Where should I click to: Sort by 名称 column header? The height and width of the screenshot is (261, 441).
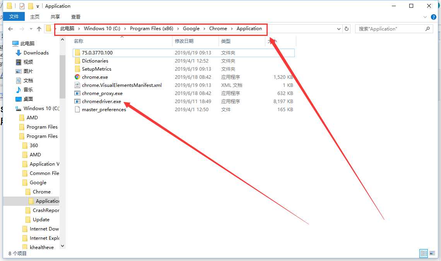79,41
